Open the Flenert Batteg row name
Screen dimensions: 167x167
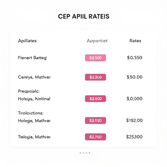(x=32, y=58)
